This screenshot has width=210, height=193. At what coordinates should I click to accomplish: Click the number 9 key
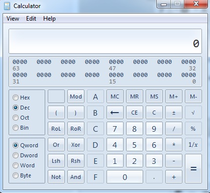154,129
